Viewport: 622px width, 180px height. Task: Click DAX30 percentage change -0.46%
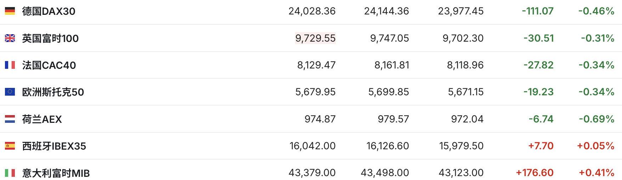pos(596,11)
